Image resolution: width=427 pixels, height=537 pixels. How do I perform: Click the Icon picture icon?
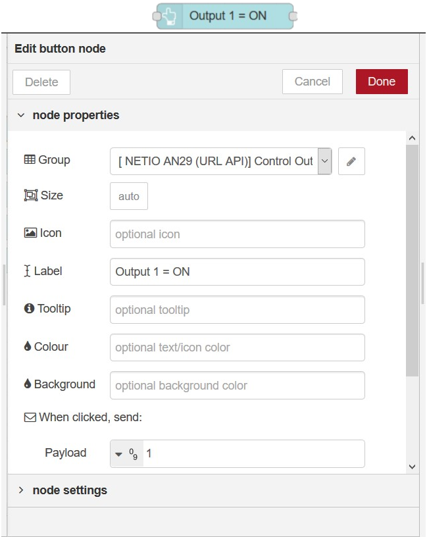pyautogui.click(x=30, y=232)
